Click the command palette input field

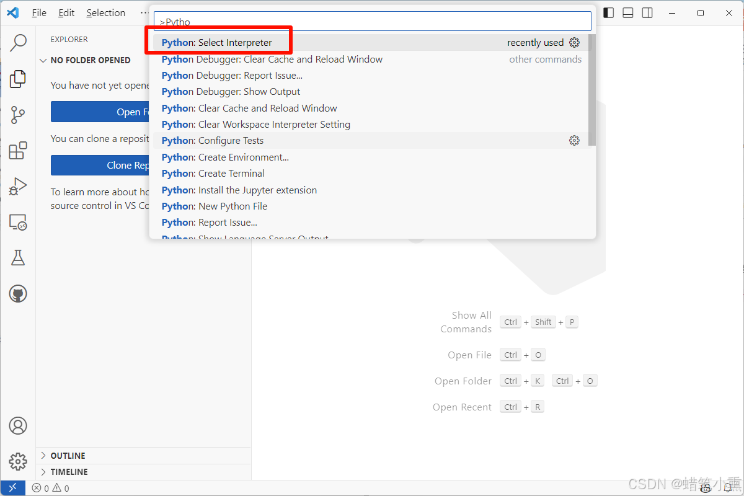(373, 22)
